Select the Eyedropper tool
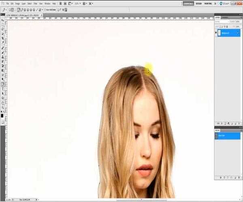Image resolution: width=243 pixels, height=202 pixels. [x=3, y=42]
